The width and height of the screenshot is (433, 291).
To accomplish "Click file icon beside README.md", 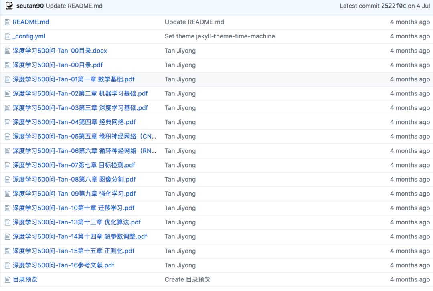I will [8, 22].
